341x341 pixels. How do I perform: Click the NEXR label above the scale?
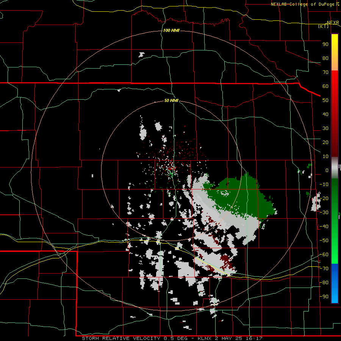click(x=333, y=23)
